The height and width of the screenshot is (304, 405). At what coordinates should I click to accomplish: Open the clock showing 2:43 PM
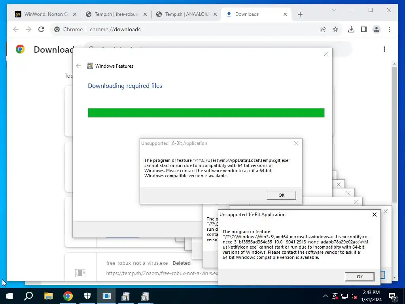[x=371, y=296]
